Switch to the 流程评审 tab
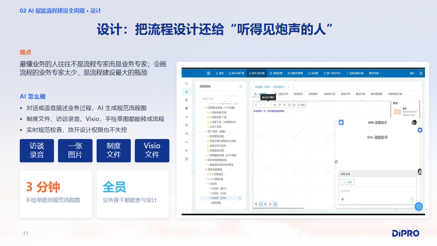 pyautogui.click(x=346, y=94)
